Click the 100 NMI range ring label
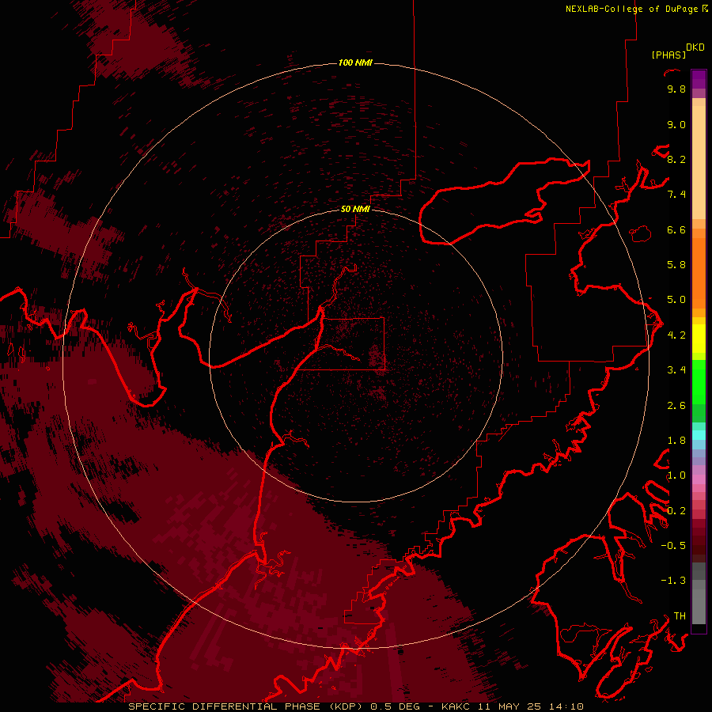712x712 pixels. point(355,62)
